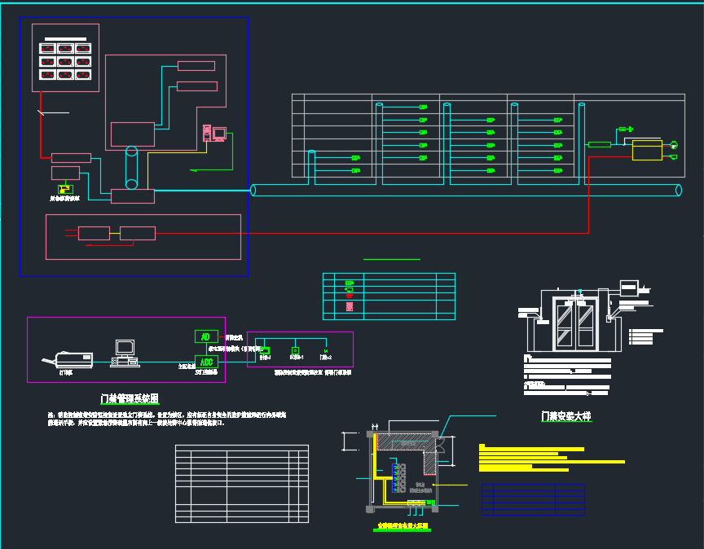Viewport: 704px width, 549px height.
Task: Click the title text 门禁管理系统图
Action: tap(130, 398)
